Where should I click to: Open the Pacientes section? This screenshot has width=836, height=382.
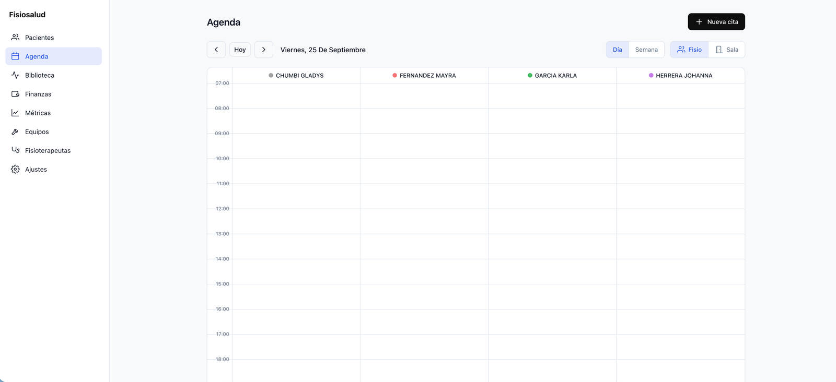click(53, 38)
